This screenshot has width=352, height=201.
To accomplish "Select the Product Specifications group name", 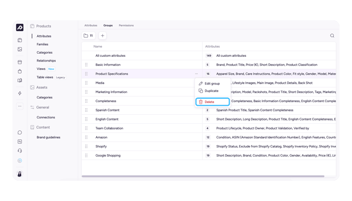I will tap(112, 74).
